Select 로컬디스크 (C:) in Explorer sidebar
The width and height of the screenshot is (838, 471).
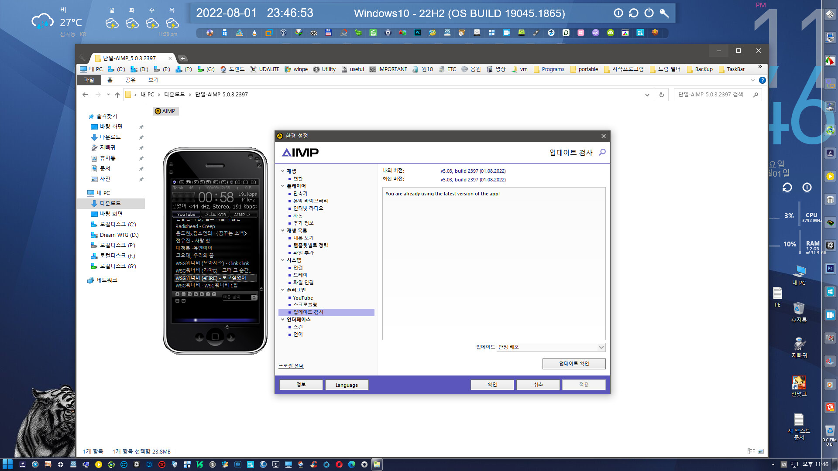click(113, 224)
